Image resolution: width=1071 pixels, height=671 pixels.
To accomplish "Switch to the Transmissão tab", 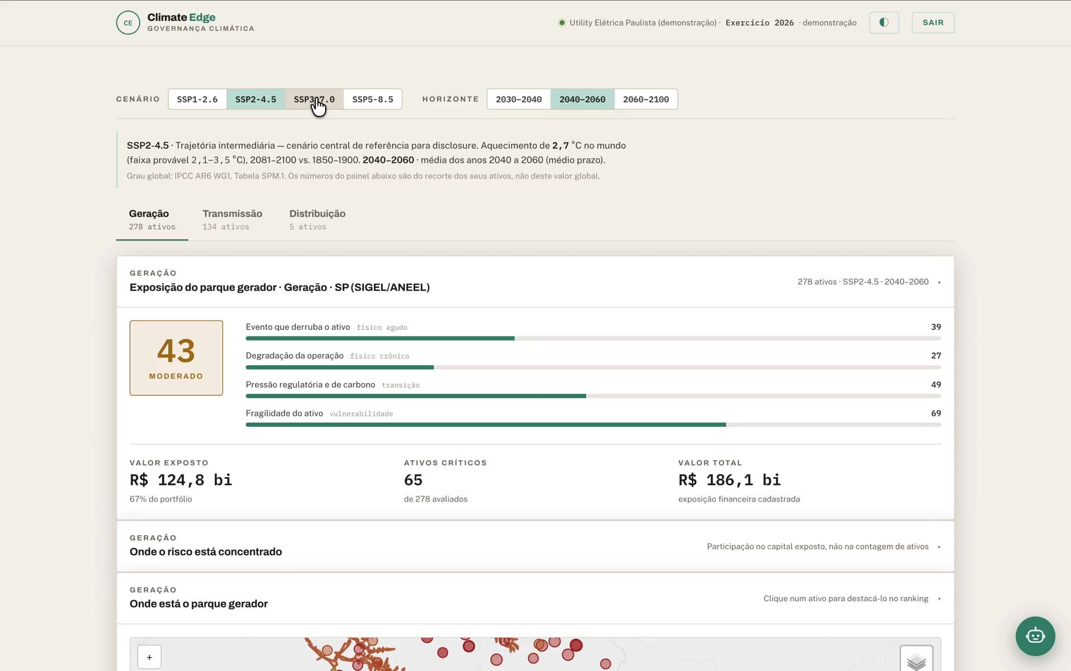I will (232, 220).
